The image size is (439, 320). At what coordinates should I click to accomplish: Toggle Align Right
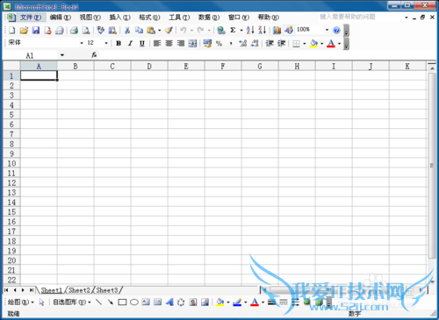[181, 44]
